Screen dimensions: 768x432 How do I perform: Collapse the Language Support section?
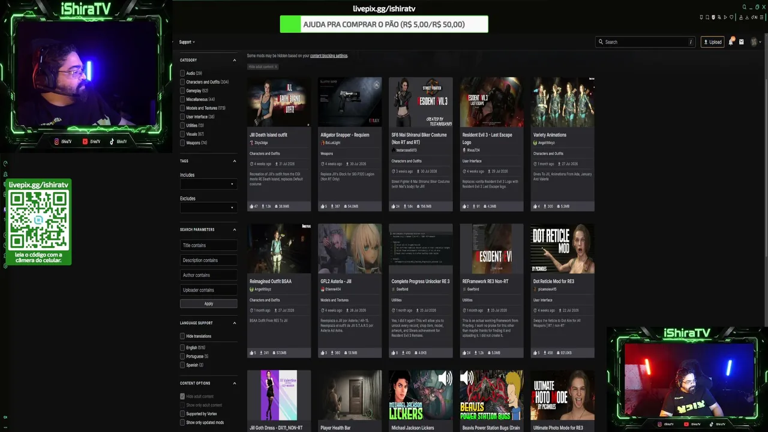pos(235,323)
